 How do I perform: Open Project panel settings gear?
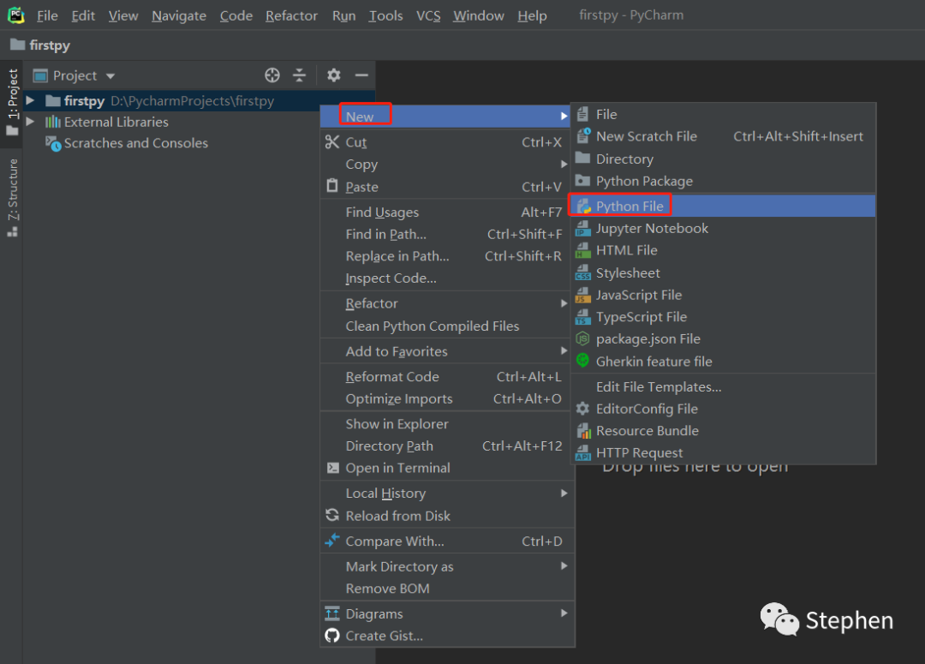(x=334, y=75)
